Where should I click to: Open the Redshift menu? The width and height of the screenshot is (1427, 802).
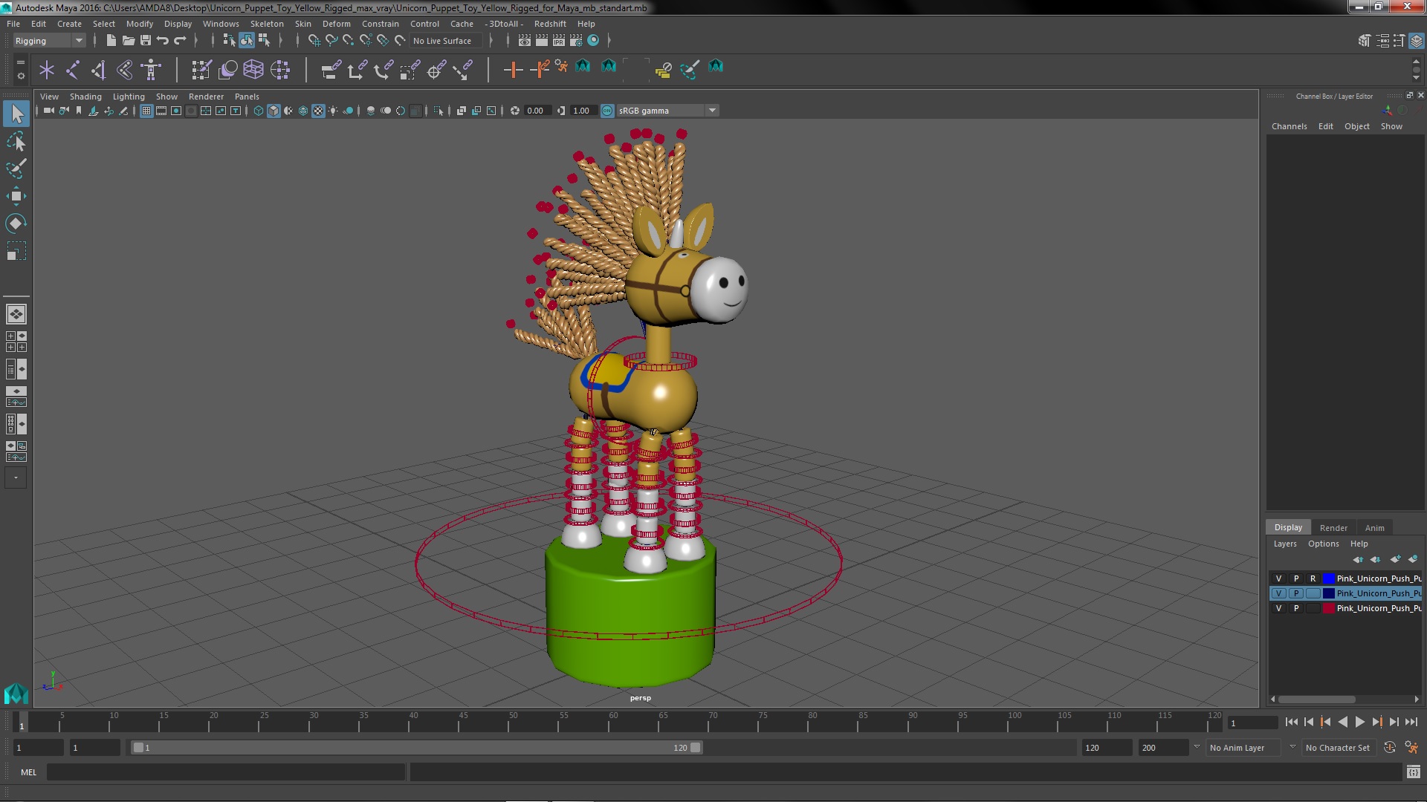click(549, 24)
